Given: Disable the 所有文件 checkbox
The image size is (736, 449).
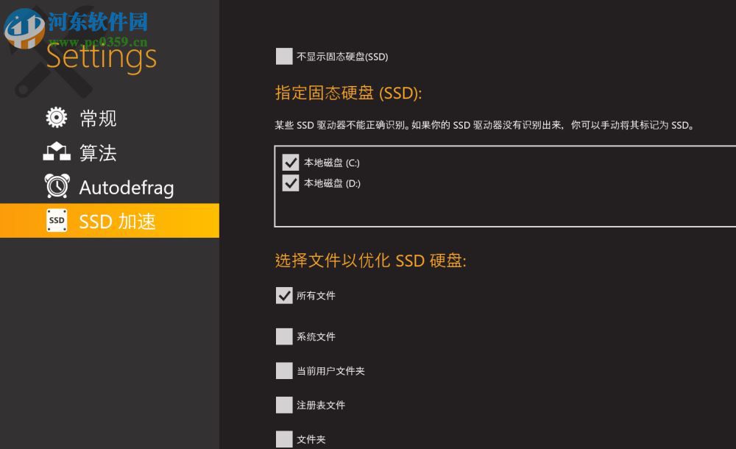Looking at the screenshot, I should click(x=284, y=296).
